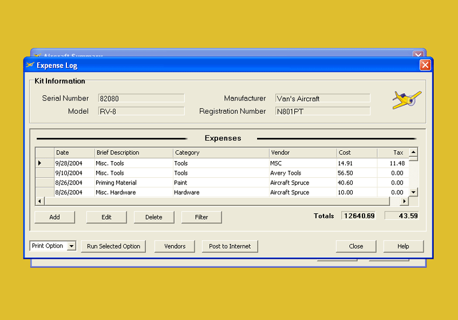458x320 pixels.
Task: Click the yellow airplane icon in Kit Information
Action: [x=407, y=99]
